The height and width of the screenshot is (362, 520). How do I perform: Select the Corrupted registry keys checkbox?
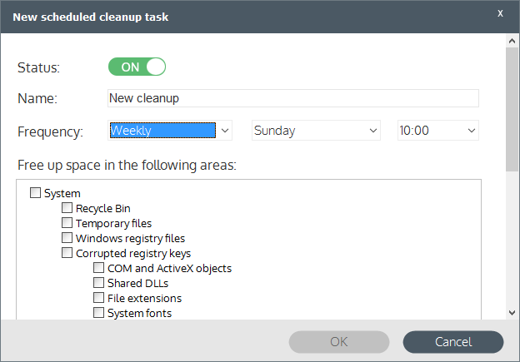pyautogui.click(x=67, y=253)
